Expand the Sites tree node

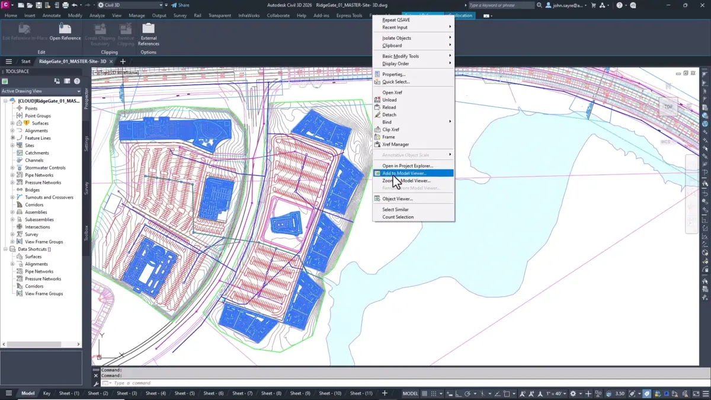pyautogui.click(x=12, y=145)
